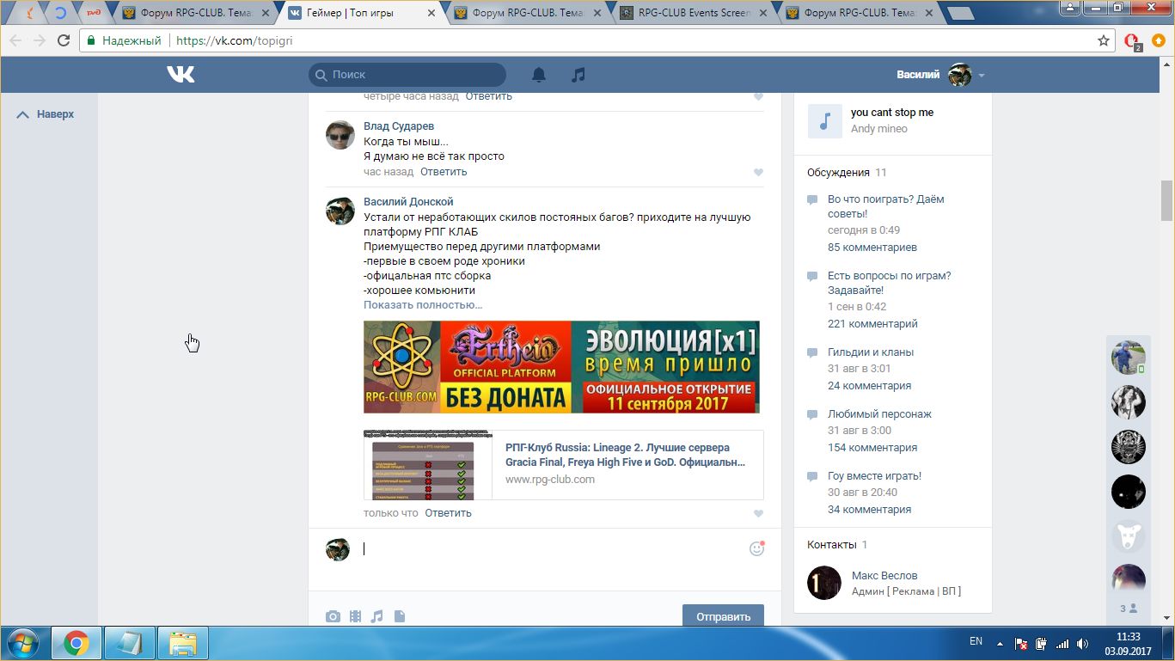Open the red Opera-style extension icon
The width and height of the screenshot is (1175, 661).
tap(1132, 41)
